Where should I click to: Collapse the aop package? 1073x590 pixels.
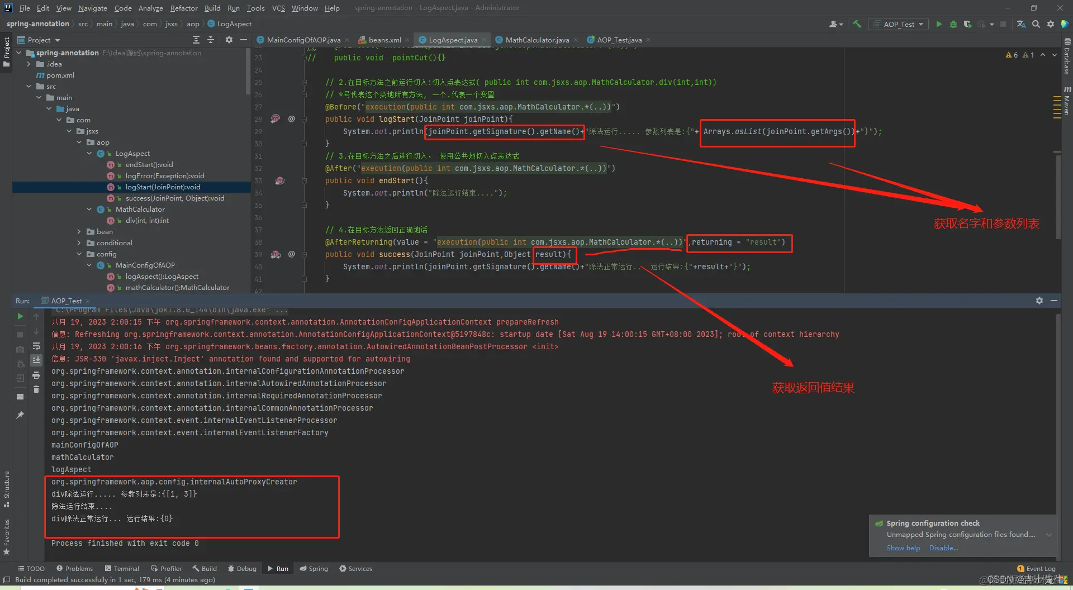[x=79, y=142]
